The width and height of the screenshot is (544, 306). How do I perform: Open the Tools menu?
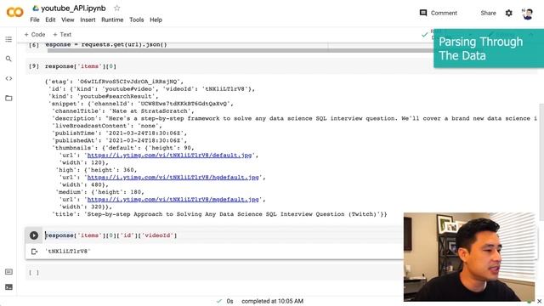click(x=136, y=20)
